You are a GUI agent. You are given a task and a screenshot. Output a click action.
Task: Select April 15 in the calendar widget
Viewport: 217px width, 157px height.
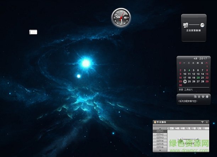point(207,74)
